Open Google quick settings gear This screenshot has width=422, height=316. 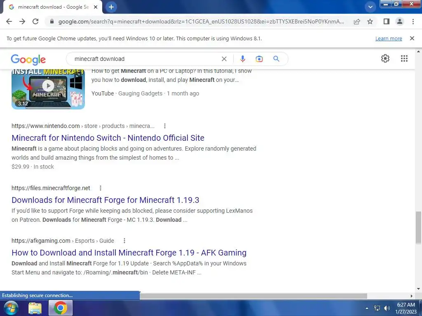pyautogui.click(x=385, y=58)
